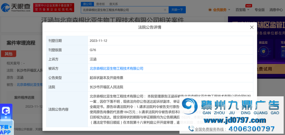Click the 其他 tag in case flow
Image resolution: width=285 pixels, height=135 pixels.
[8, 54]
